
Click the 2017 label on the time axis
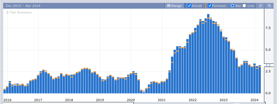click(x=38, y=100)
